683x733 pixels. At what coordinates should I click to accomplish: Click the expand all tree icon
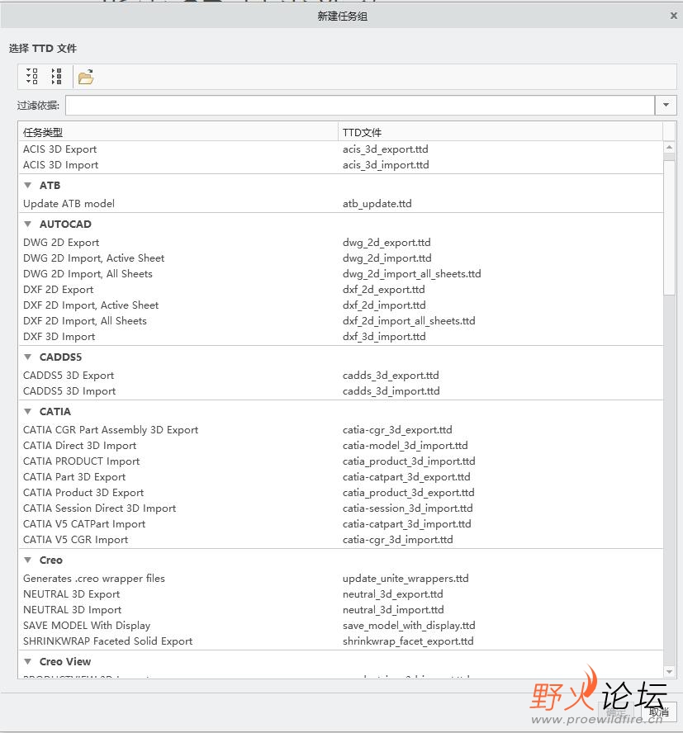pyautogui.click(x=32, y=76)
